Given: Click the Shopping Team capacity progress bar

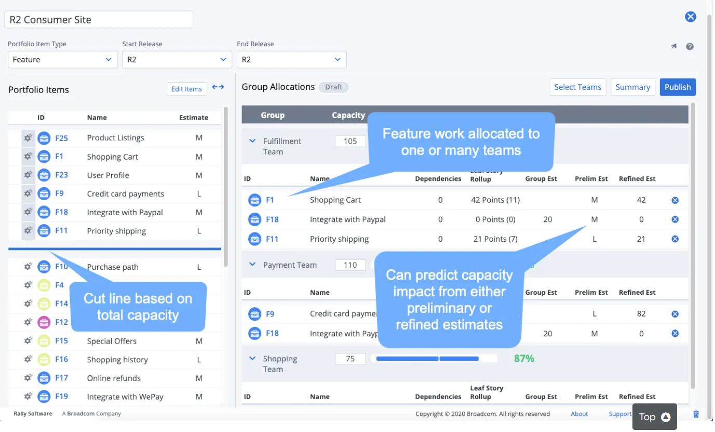Looking at the screenshot, I should coord(436,359).
